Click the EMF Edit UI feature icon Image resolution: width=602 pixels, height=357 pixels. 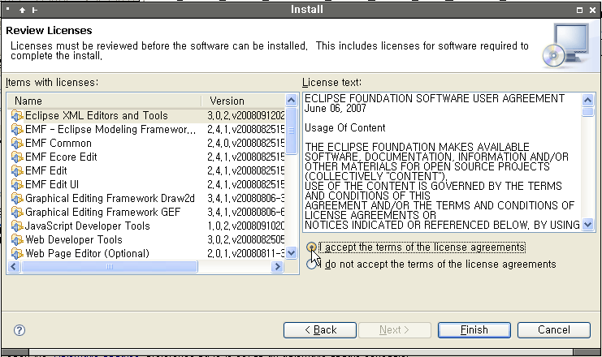(x=17, y=184)
